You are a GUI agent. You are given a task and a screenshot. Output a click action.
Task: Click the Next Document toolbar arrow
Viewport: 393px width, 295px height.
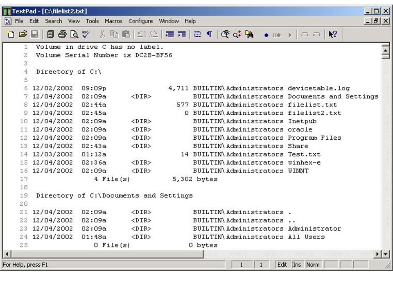tap(317, 34)
